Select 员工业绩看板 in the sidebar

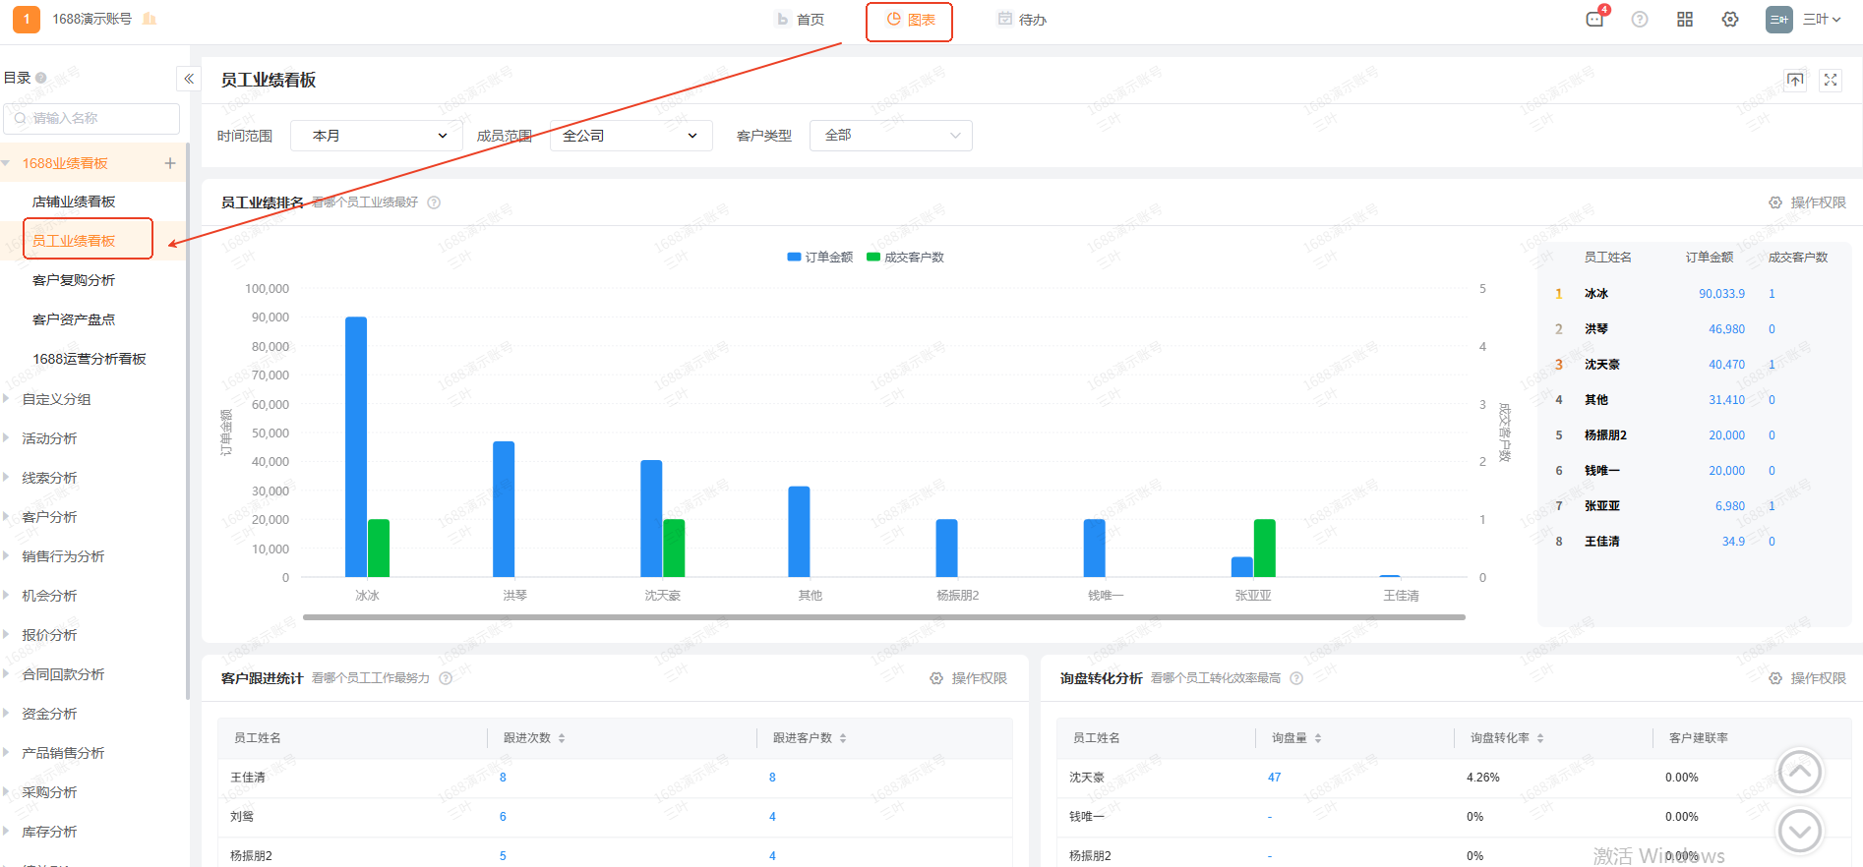(x=74, y=241)
